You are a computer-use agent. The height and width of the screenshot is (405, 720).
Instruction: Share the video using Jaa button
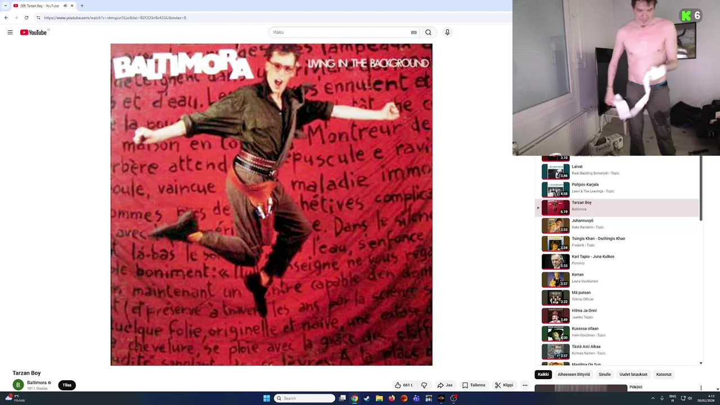tap(445, 385)
